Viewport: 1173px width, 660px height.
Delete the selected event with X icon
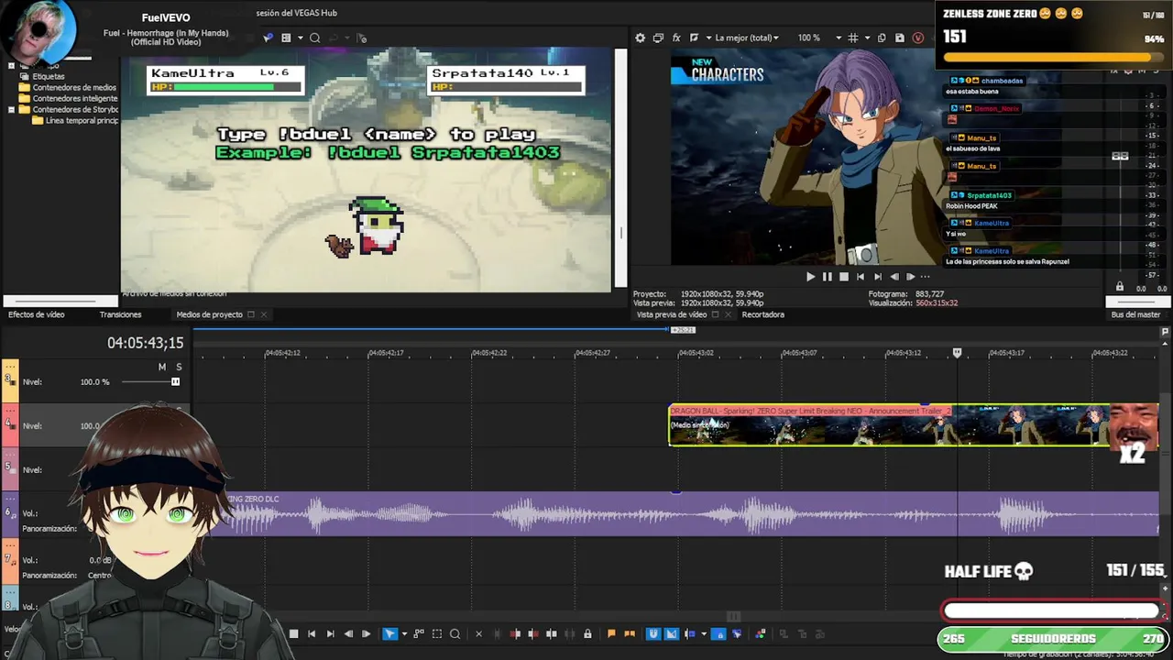coord(478,633)
